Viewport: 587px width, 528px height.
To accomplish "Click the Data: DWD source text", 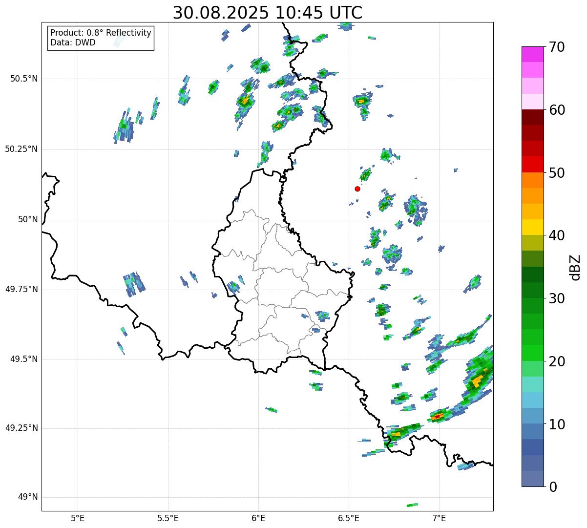I will point(73,42).
